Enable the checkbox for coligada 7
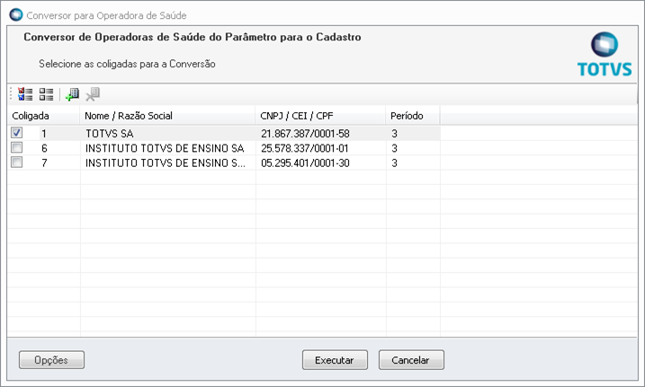645x387 pixels. pos(17,163)
